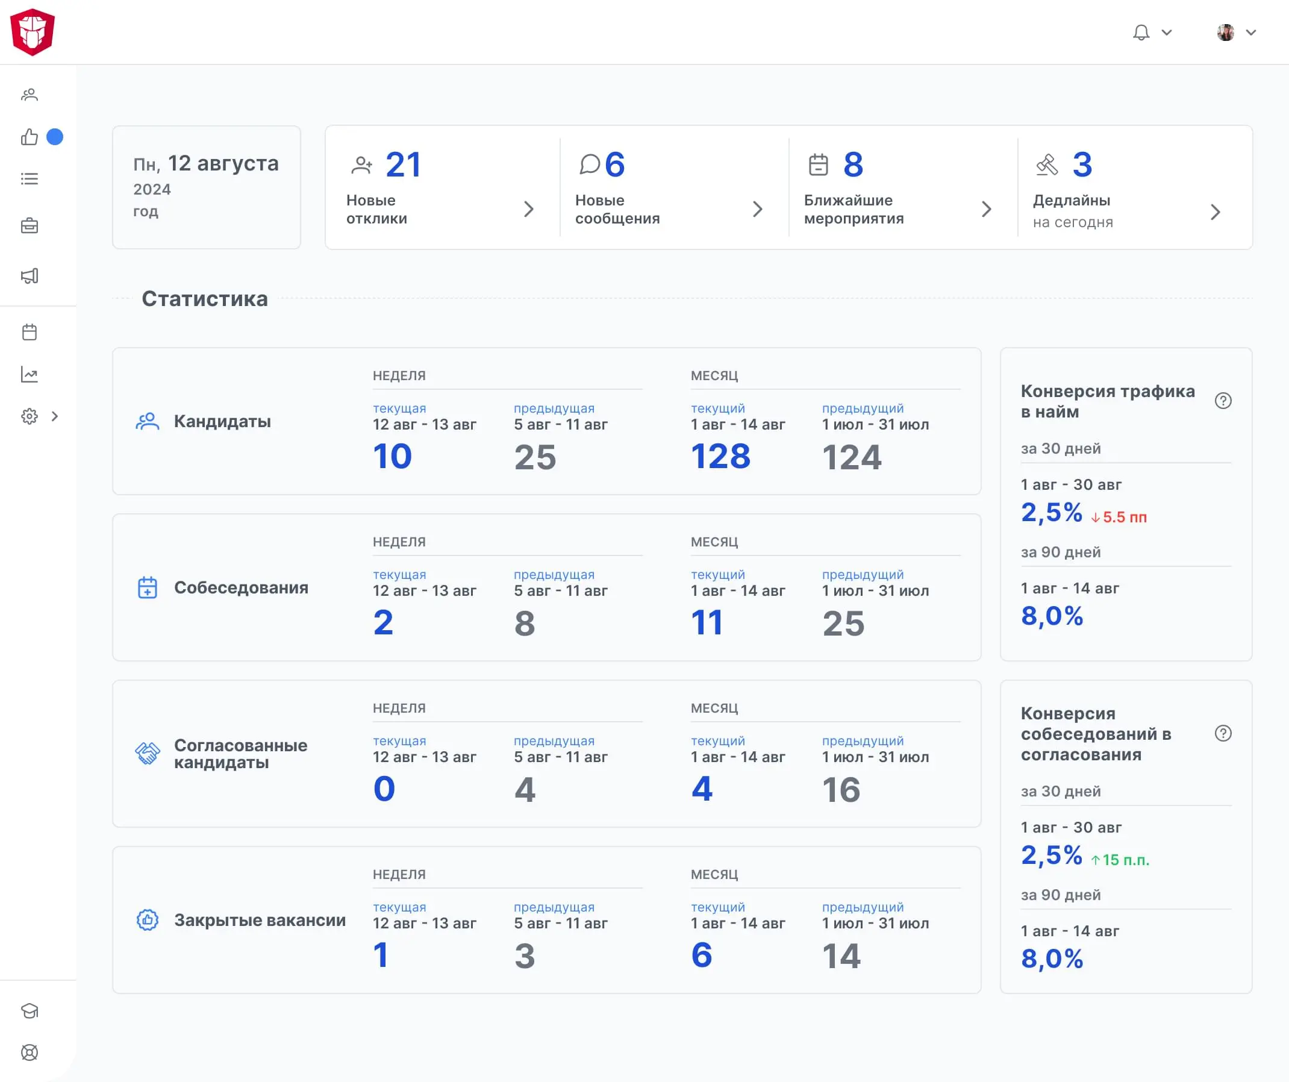Click the red shield logo
This screenshot has height=1082, width=1289.
tap(33, 32)
